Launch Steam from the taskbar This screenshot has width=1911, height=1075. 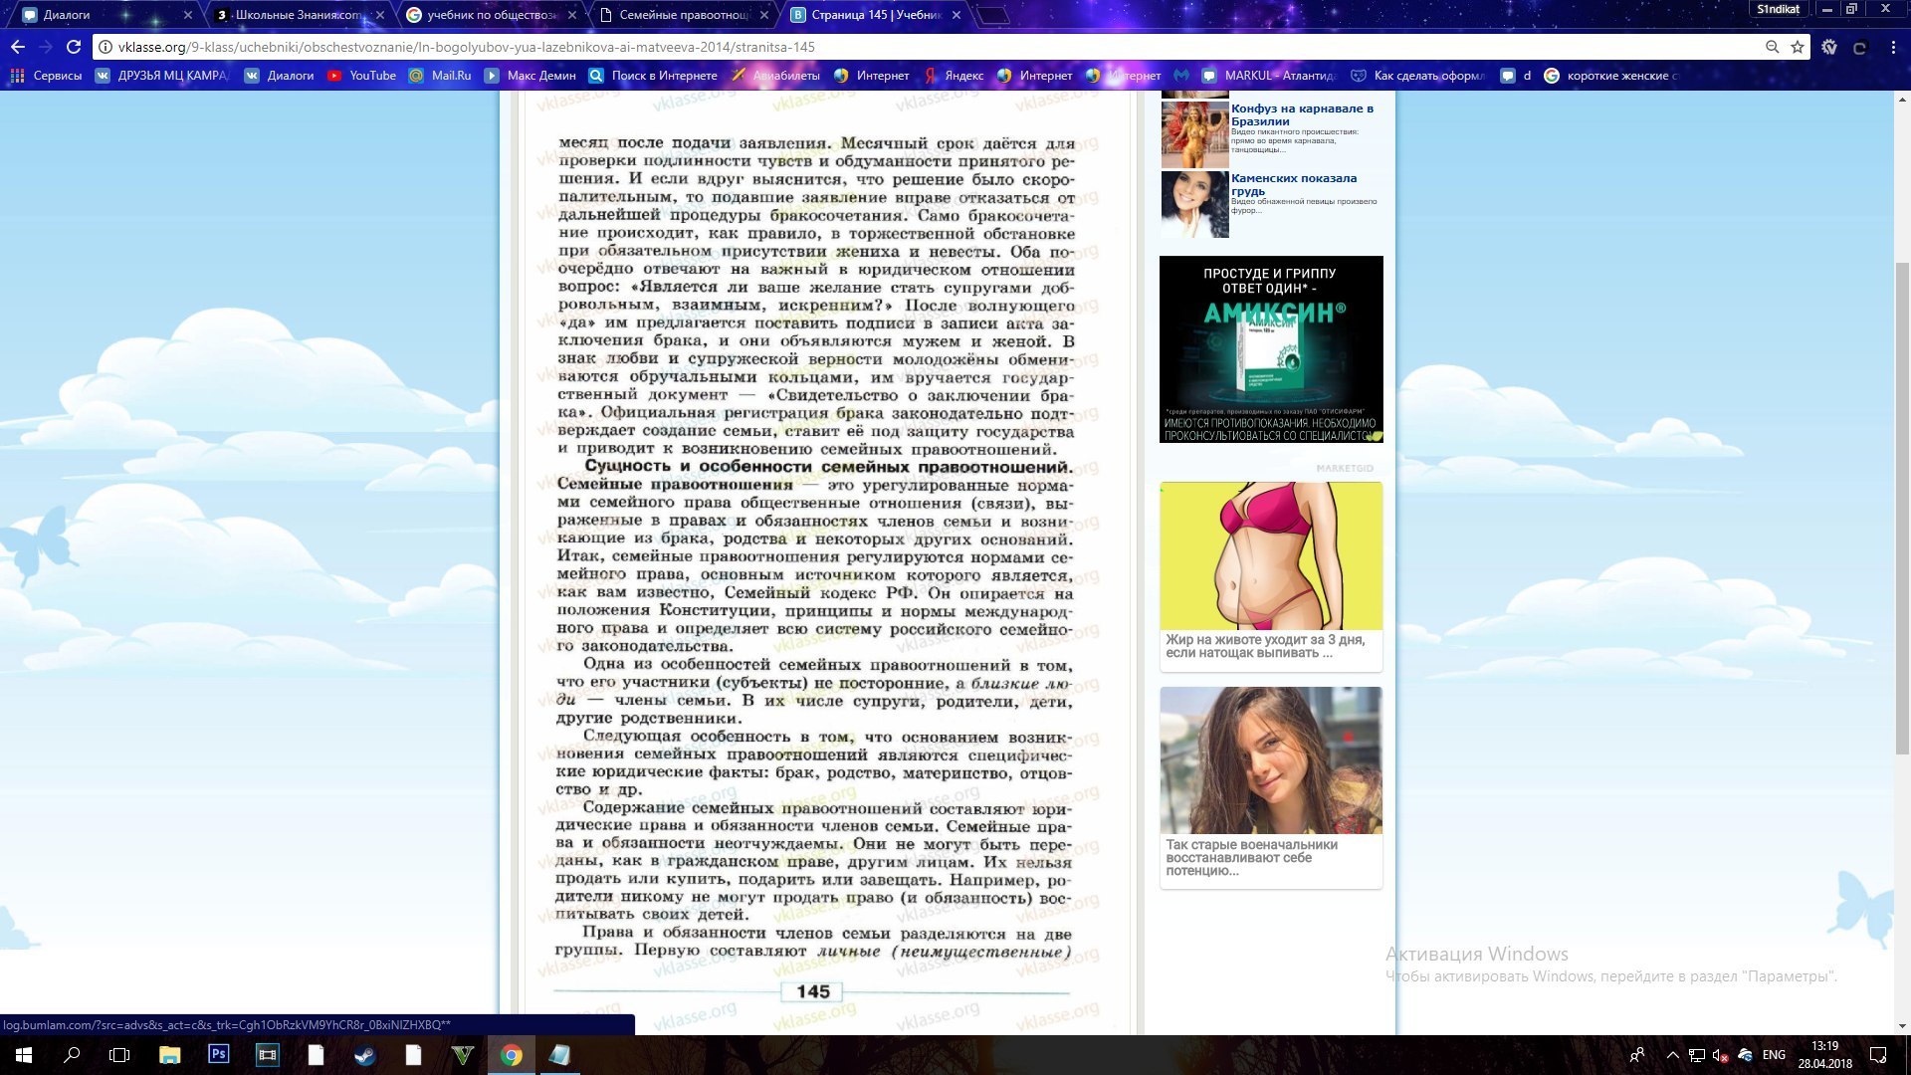click(364, 1054)
